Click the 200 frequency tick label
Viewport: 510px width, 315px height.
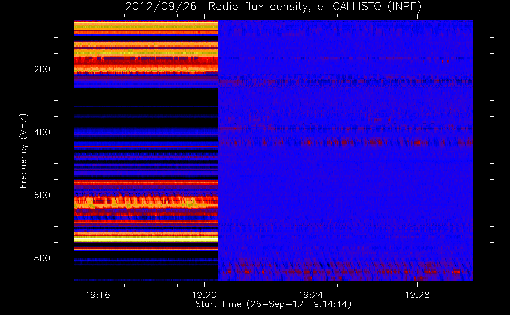[x=42, y=69]
